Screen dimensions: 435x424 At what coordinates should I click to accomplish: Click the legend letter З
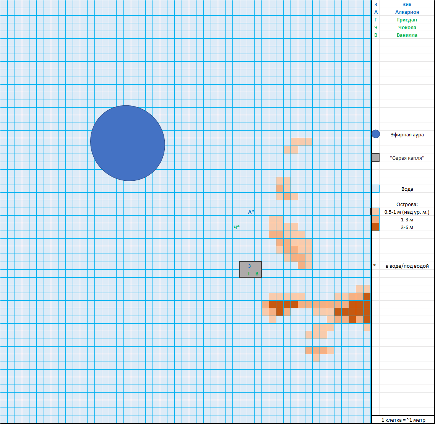tap(376, 5)
